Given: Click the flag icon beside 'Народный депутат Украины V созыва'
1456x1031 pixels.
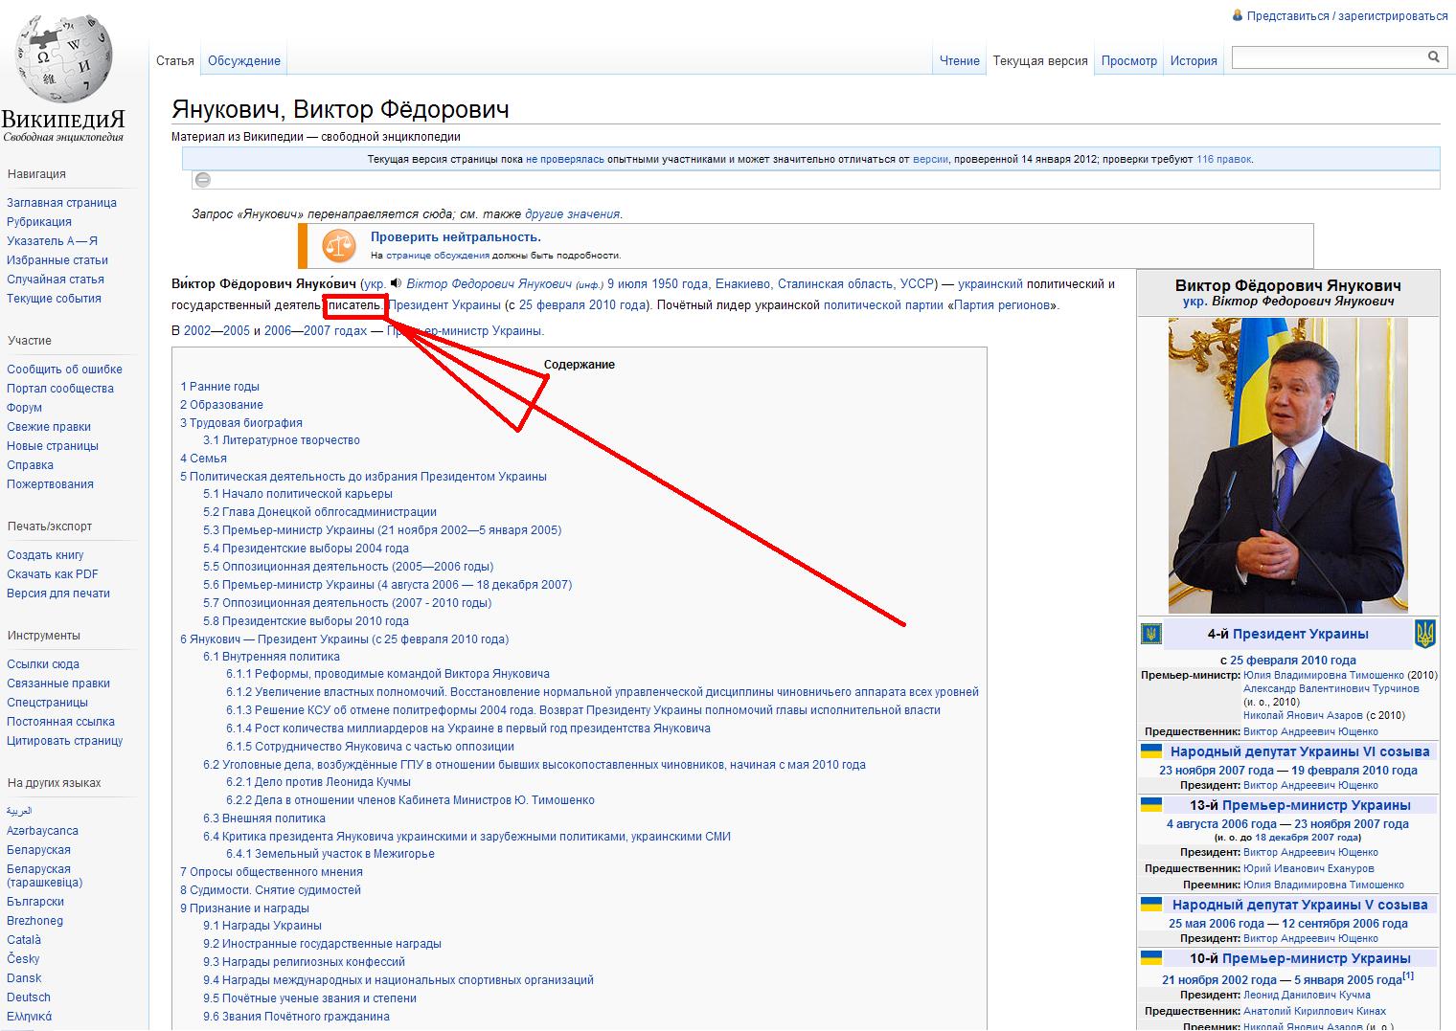Looking at the screenshot, I should tap(1151, 905).
